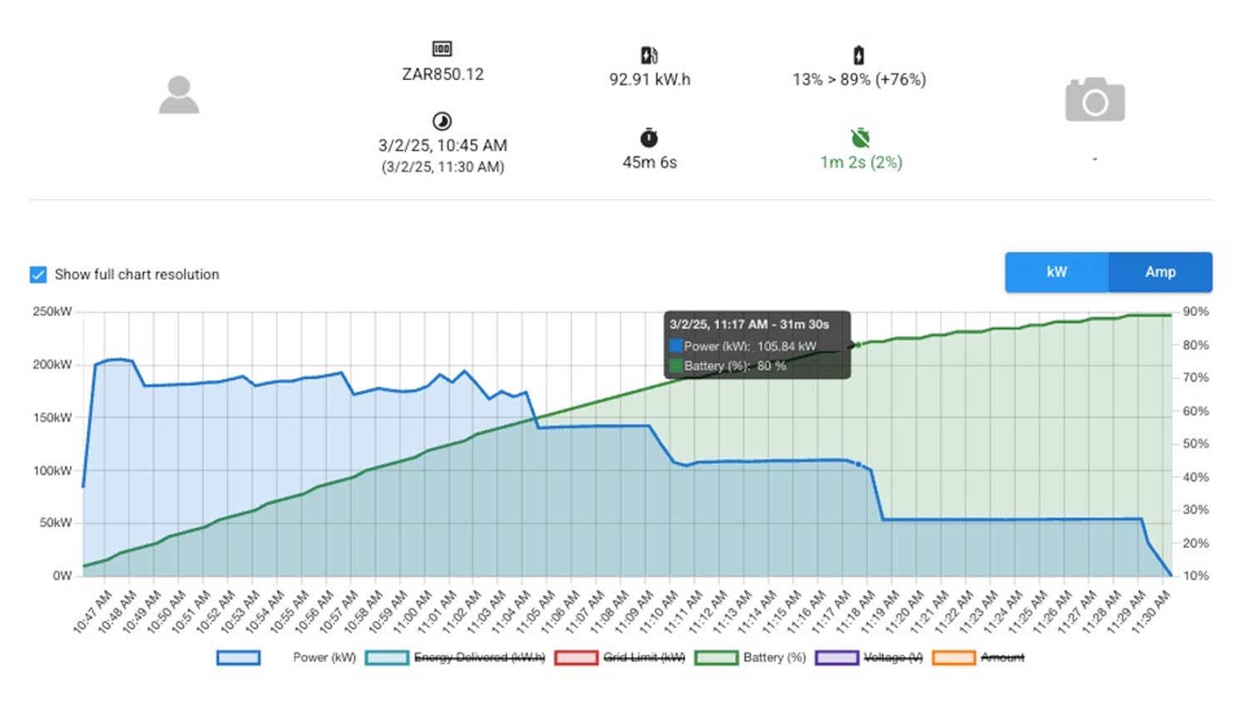Click the highlighted battery data point at 80%
The height and width of the screenshot is (703, 1248).
(859, 344)
